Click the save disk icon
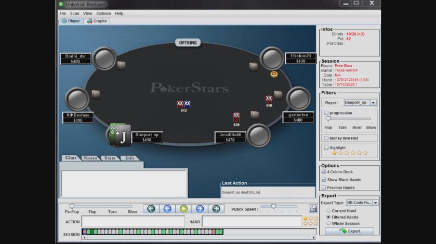The width and height of the screenshot is (436, 244). pyautogui.click(x=313, y=208)
